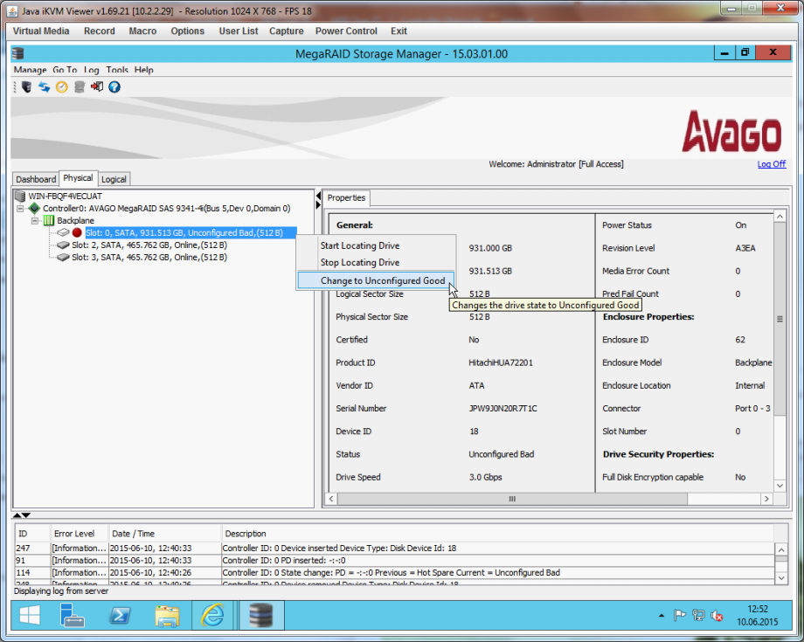Click the red exit-door toolbar icon
The image size is (804, 642).
point(96,86)
